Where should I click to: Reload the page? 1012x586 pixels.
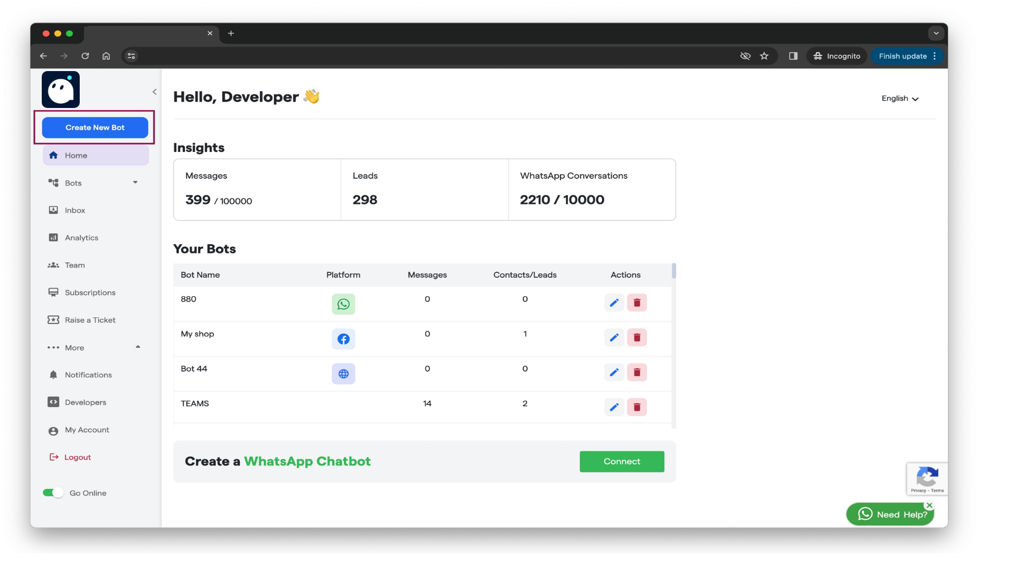pos(85,56)
